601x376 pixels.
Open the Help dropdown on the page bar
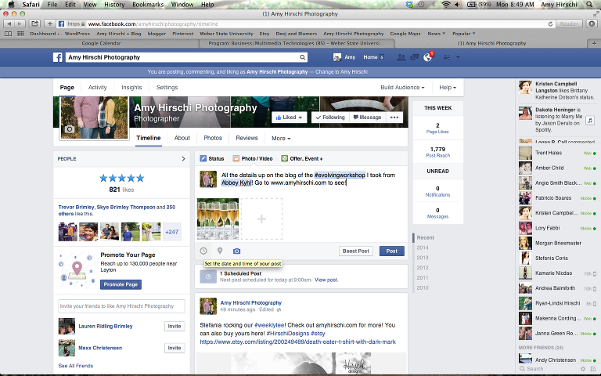click(x=448, y=88)
